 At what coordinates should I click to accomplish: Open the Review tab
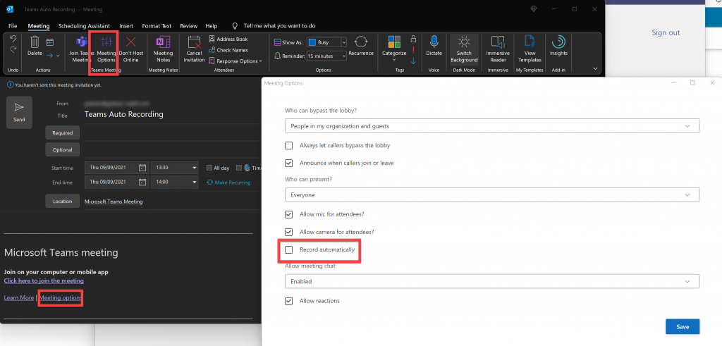click(189, 26)
